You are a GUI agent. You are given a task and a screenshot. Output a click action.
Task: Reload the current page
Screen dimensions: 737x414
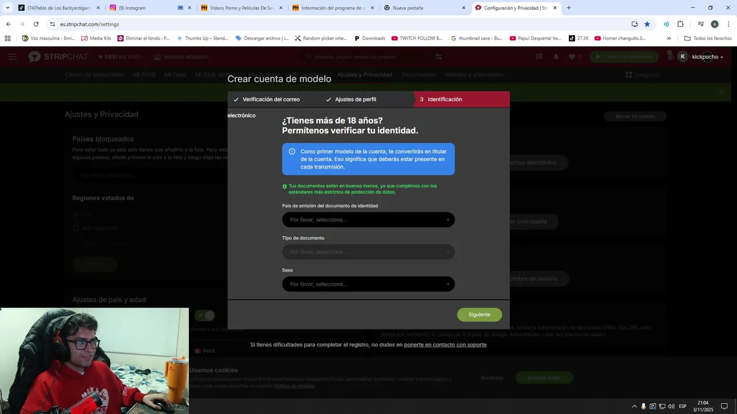click(x=36, y=24)
